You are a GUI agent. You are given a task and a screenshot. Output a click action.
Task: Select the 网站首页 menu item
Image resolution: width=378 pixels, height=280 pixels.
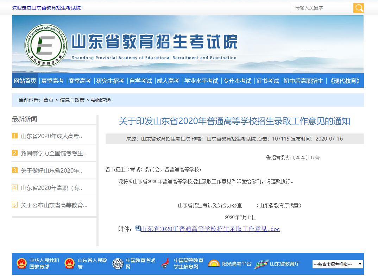[x=25, y=81]
